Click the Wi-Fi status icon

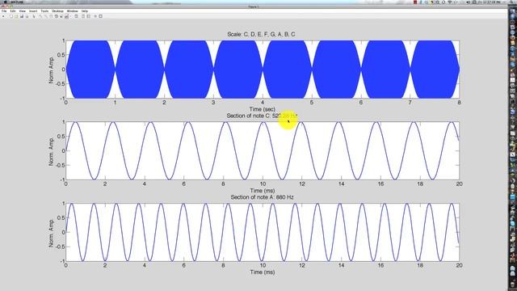click(x=450, y=2)
